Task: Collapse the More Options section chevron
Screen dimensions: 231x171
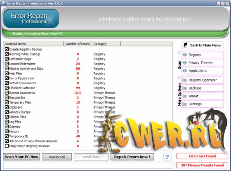Action: coord(179,78)
